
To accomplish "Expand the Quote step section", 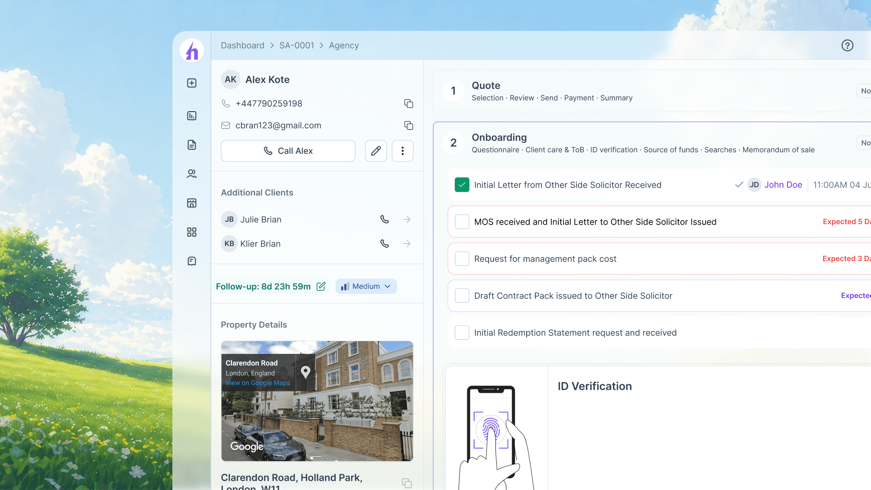I will [x=651, y=91].
